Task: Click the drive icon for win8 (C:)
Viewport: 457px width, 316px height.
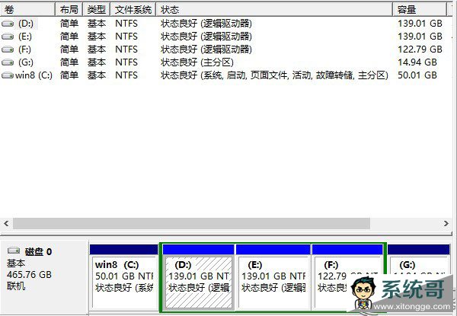Action: 8,75
